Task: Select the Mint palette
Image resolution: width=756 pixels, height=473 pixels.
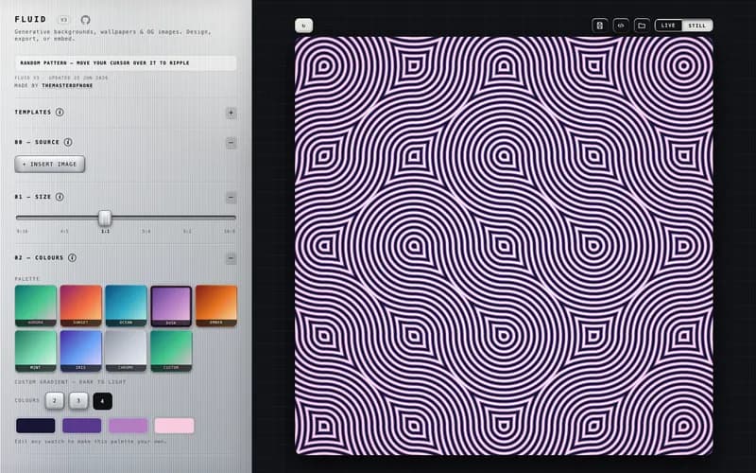Action: pyautogui.click(x=36, y=351)
